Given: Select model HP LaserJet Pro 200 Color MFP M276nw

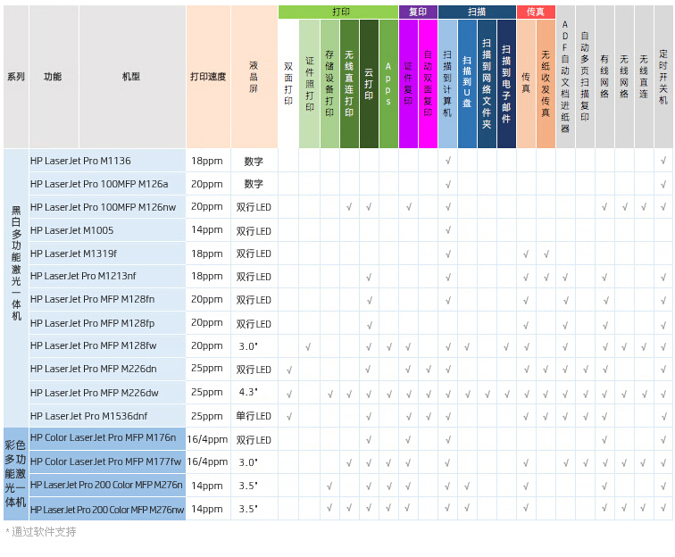Looking at the screenshot, I should (107, 510).
